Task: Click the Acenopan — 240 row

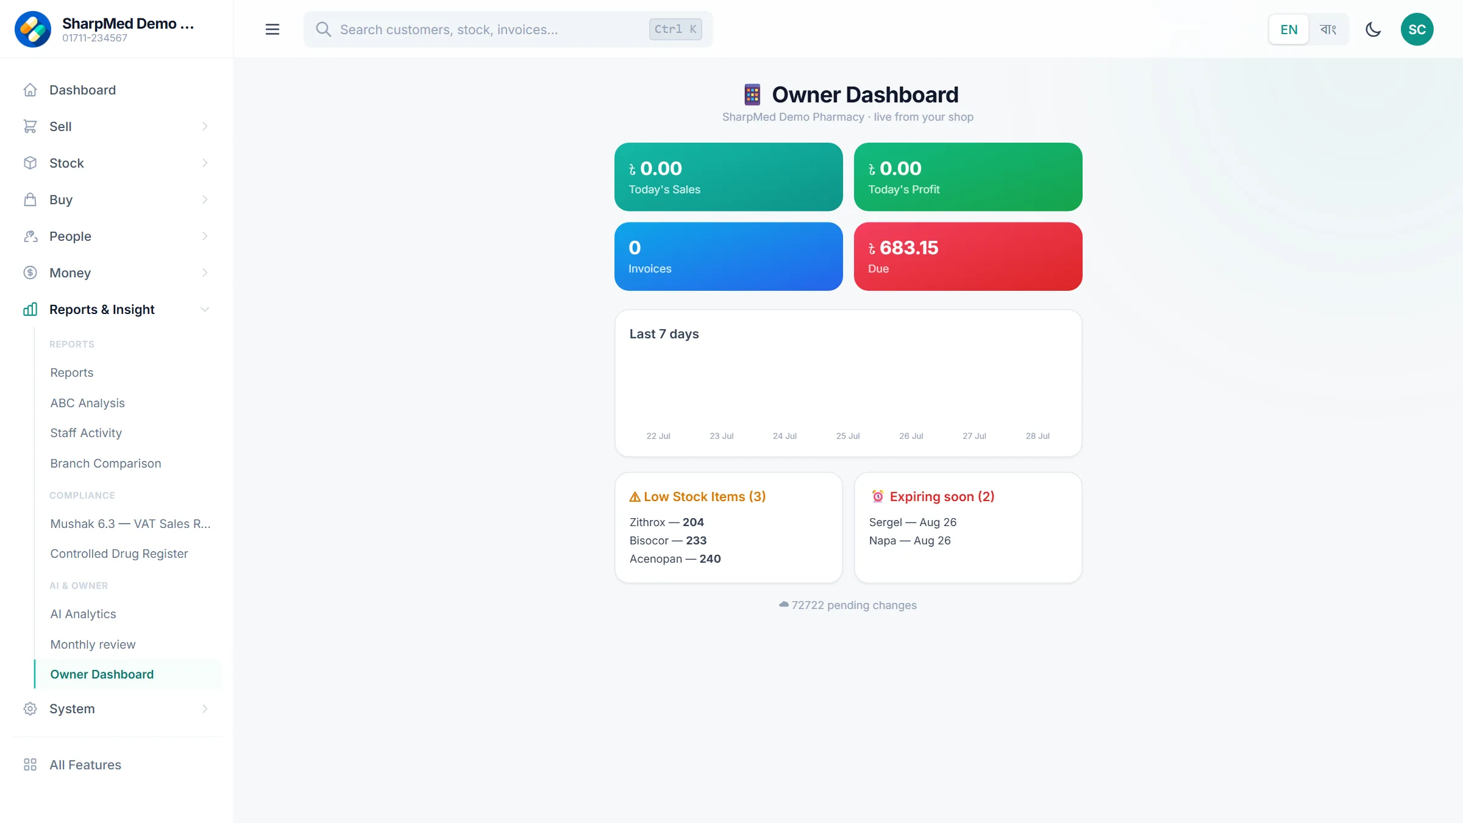Action: (x=675, y=559)
